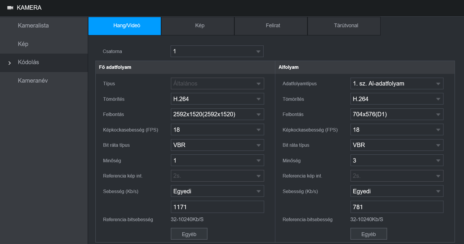464x244 pixels.
Task: Open main stream Minőség dropdown
Action: click(217, 161)
